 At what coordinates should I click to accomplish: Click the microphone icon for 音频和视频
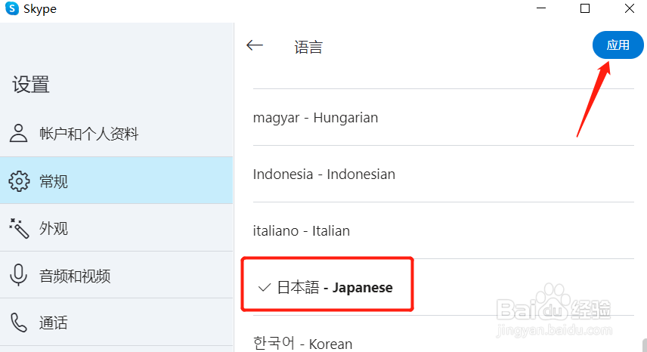coord(18,276)
